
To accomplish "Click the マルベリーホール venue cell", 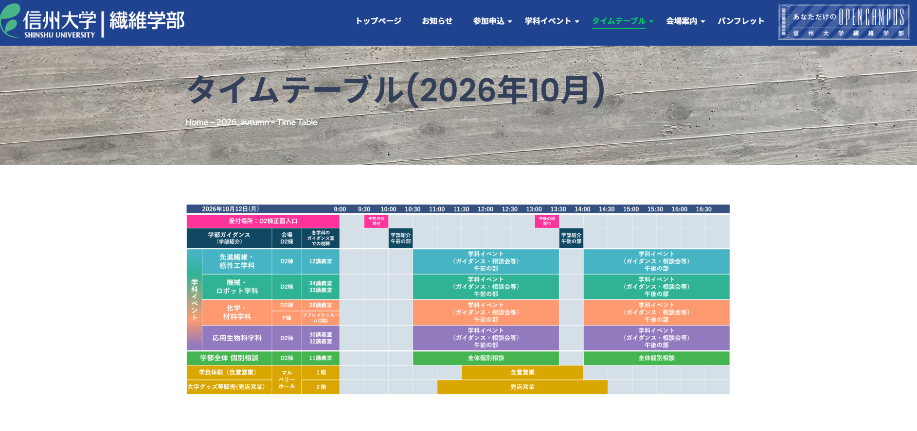I will [x=287, y=380].
